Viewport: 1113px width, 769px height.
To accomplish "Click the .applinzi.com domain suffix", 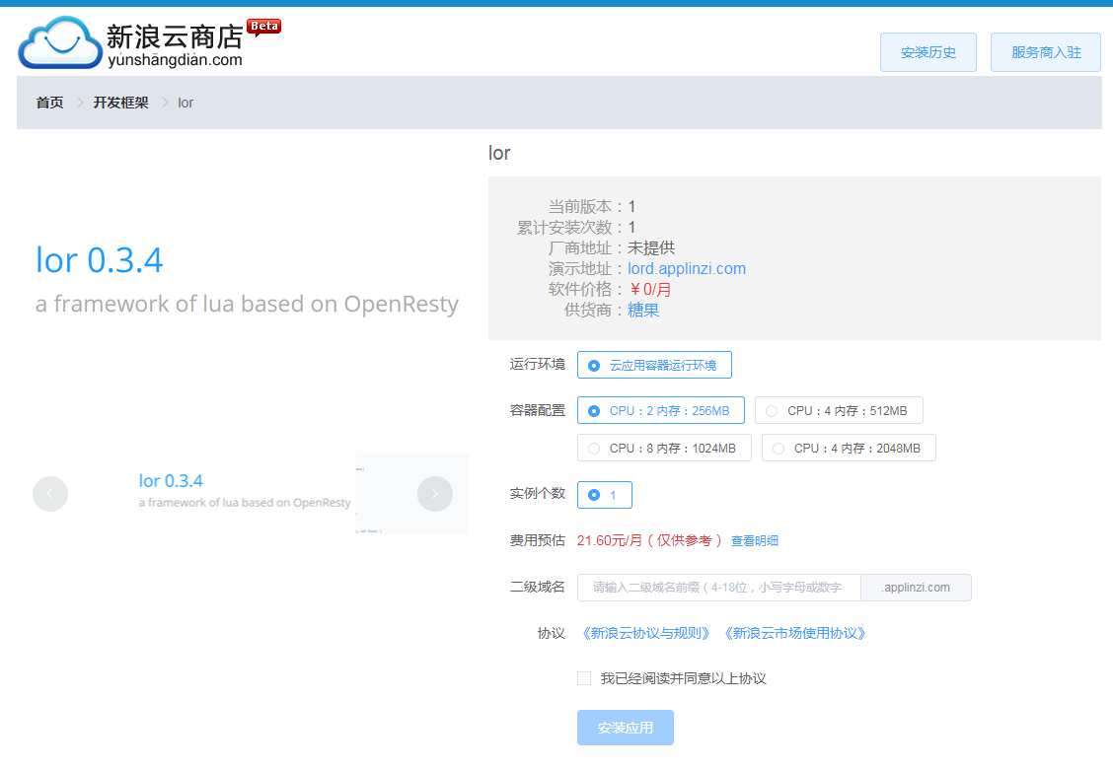I will tap(916, 588).
